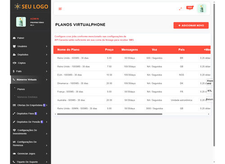Viewport: 225px width, 164px height.
Task: Click the Tíquete De Suporte phone icon
Action: 14,162
